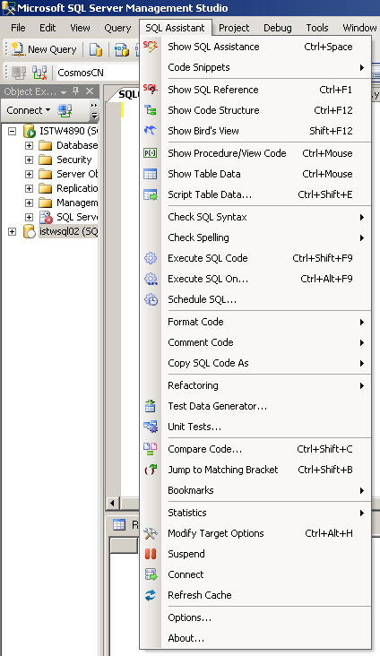Click the Script Table Data icon
Image resolution: width=380 pixels, height=656 pixels.
[151, 194]
